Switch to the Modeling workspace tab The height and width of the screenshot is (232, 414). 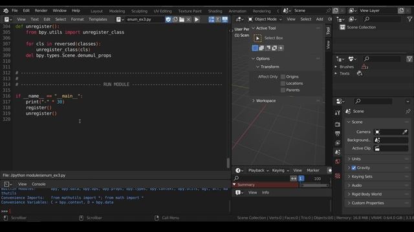(x=117, y=11)
